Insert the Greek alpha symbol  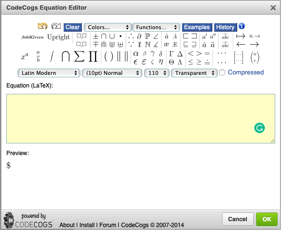(136, 53)
